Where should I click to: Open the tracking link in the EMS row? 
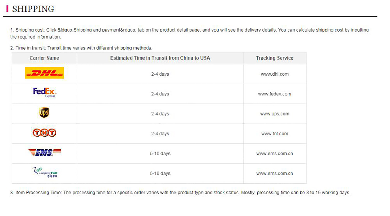pyautogui.click(x=275, y=154)
